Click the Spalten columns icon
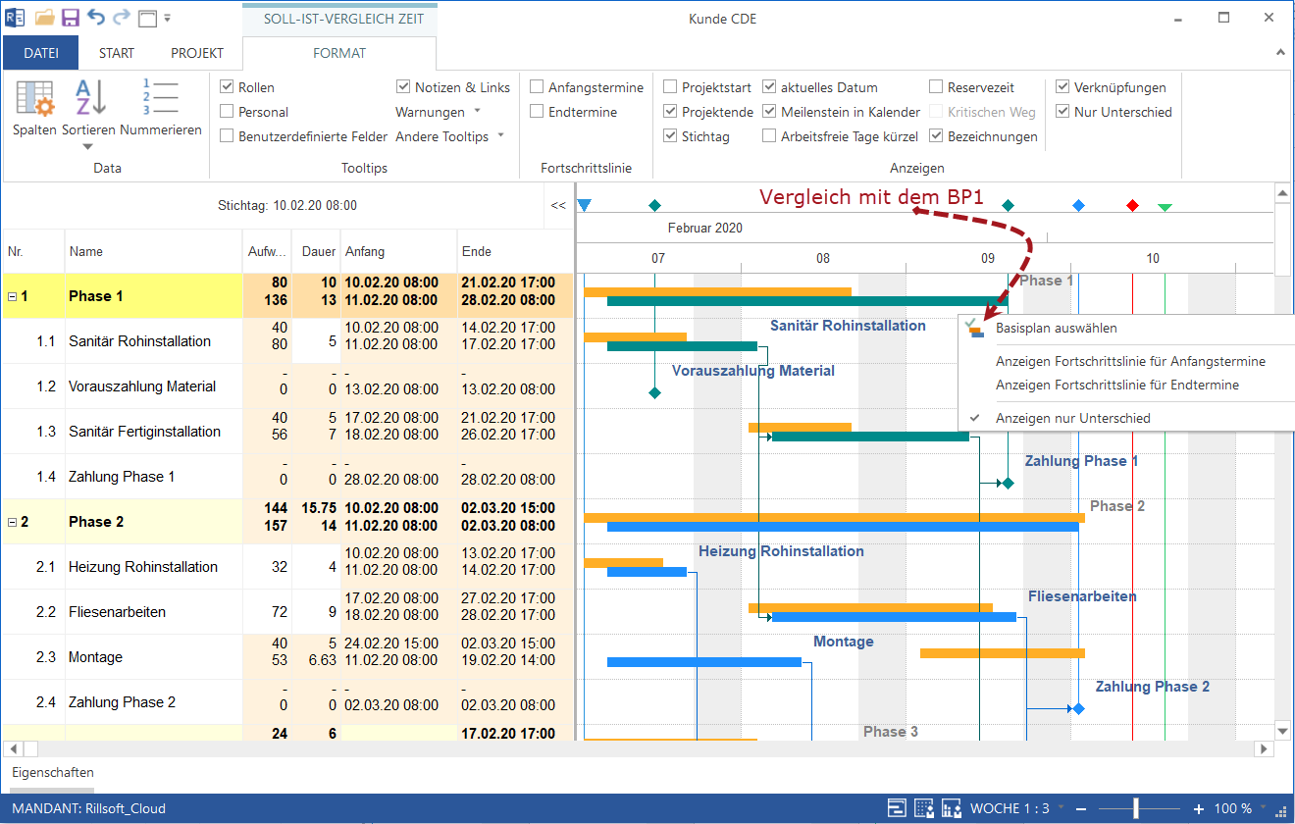The height and width of the screenshot is (824, 1295). point(36,100)
